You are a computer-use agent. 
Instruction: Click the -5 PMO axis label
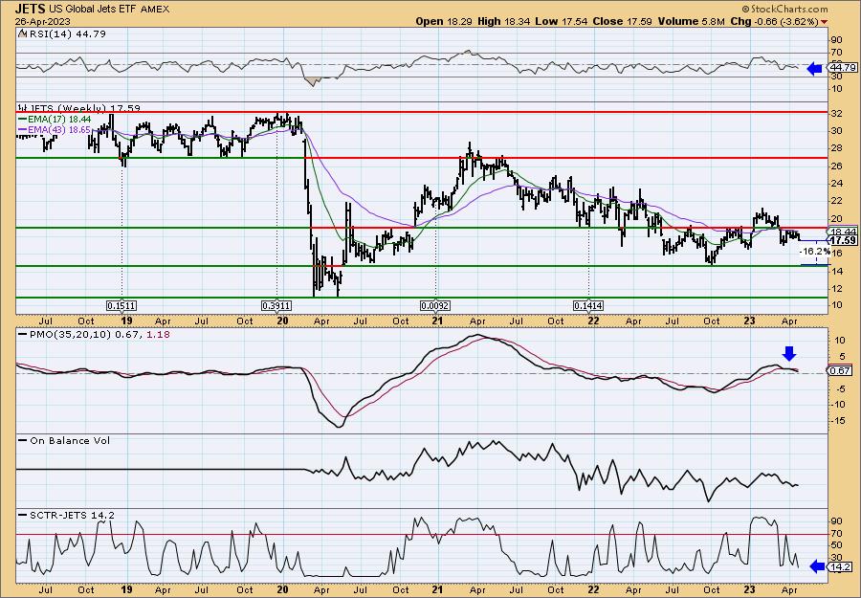839,388
